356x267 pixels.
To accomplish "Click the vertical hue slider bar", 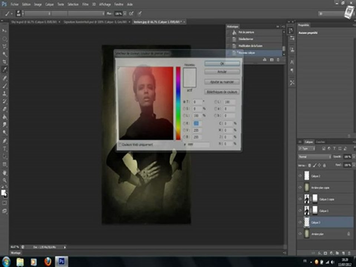I will point(178,103).
